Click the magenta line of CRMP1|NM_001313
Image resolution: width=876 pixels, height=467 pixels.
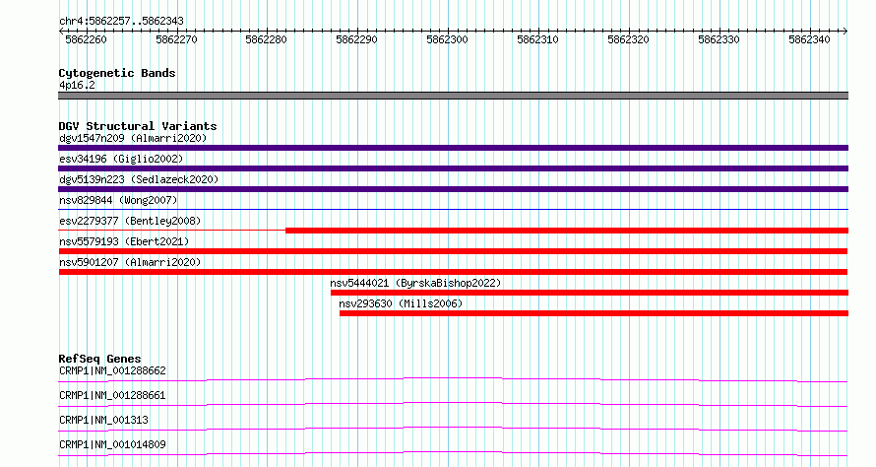click(x=453, y=429)
